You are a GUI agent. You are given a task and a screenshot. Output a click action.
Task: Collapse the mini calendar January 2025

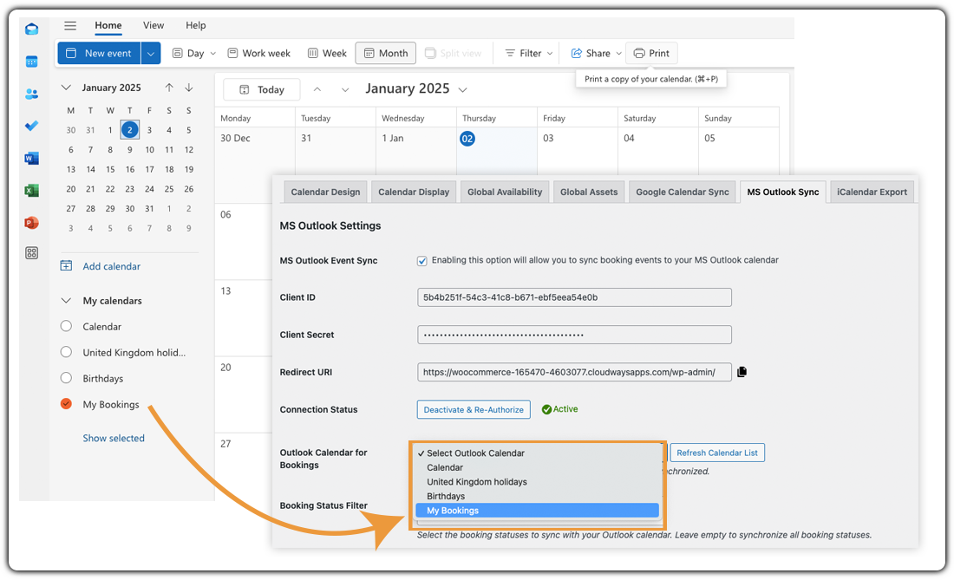tap(66, 88)
